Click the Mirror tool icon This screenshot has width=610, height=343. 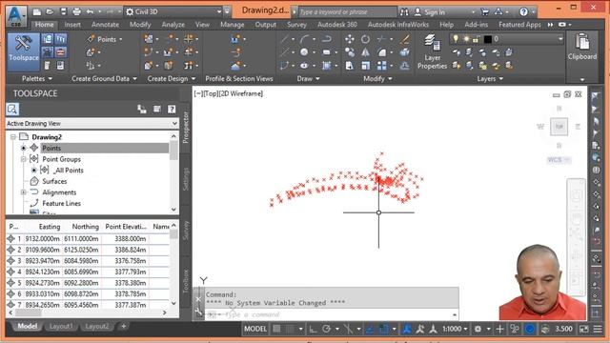point(365,52)
